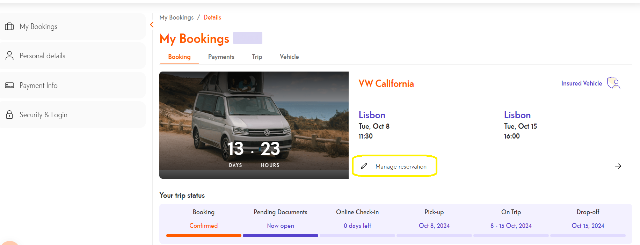Open the VW California title
The width and height of the screenshot is (640, 245).
386,84
